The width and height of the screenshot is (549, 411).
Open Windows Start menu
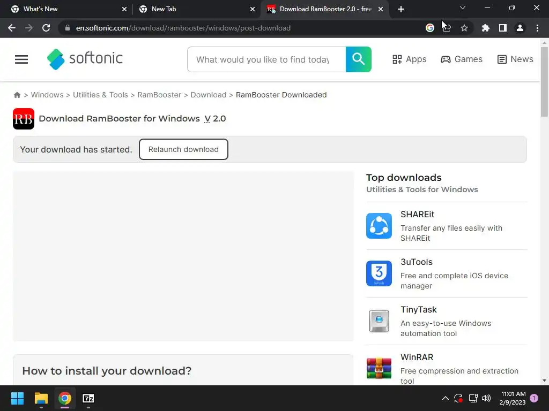coord(17,398)
